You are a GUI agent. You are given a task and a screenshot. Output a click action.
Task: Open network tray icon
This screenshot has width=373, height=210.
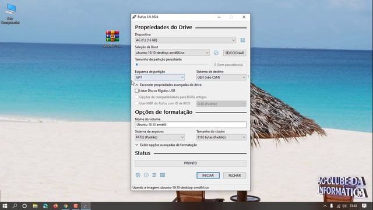click(x=338, y=206)
